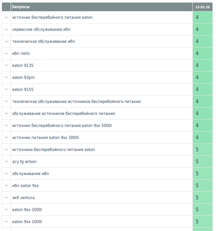The height and width of the screenshot is (231, 223).
Task: Click the green position cell for 'eaton 9sx 2000i'
Action: 203,210
